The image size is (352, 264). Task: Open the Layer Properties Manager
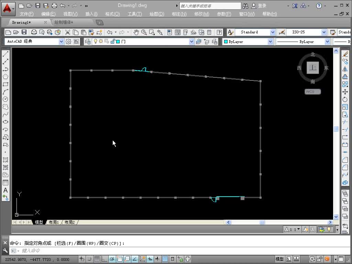(88, 42)
